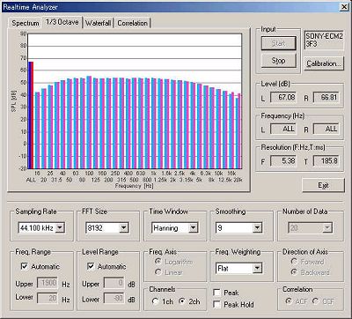Click the Level Range Lower dB field

point(114,299)
